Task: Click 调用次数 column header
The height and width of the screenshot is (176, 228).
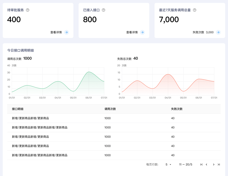Action: (110, 109)
